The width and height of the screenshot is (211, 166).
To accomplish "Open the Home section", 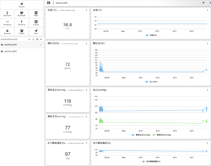I will [21, 5].
